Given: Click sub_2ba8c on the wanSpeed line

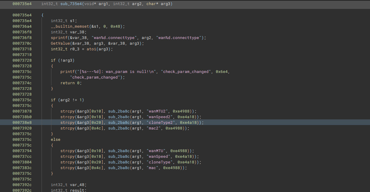Looking at the screenshot, I should click(119, 156).
